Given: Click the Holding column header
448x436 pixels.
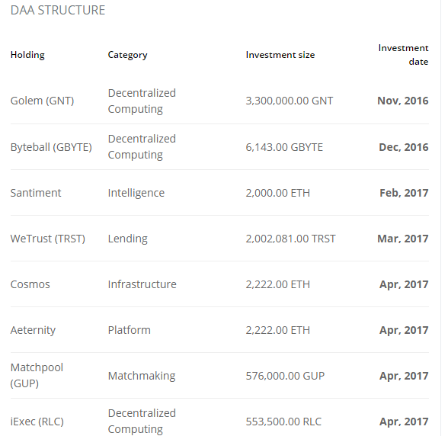Looking at the screenshot, I should tap(27, 55).
